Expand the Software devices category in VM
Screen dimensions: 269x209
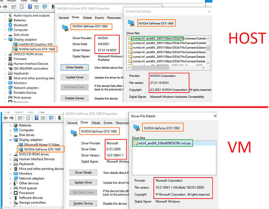click(11, 198)
